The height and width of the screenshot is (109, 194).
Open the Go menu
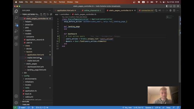(51, 2)
